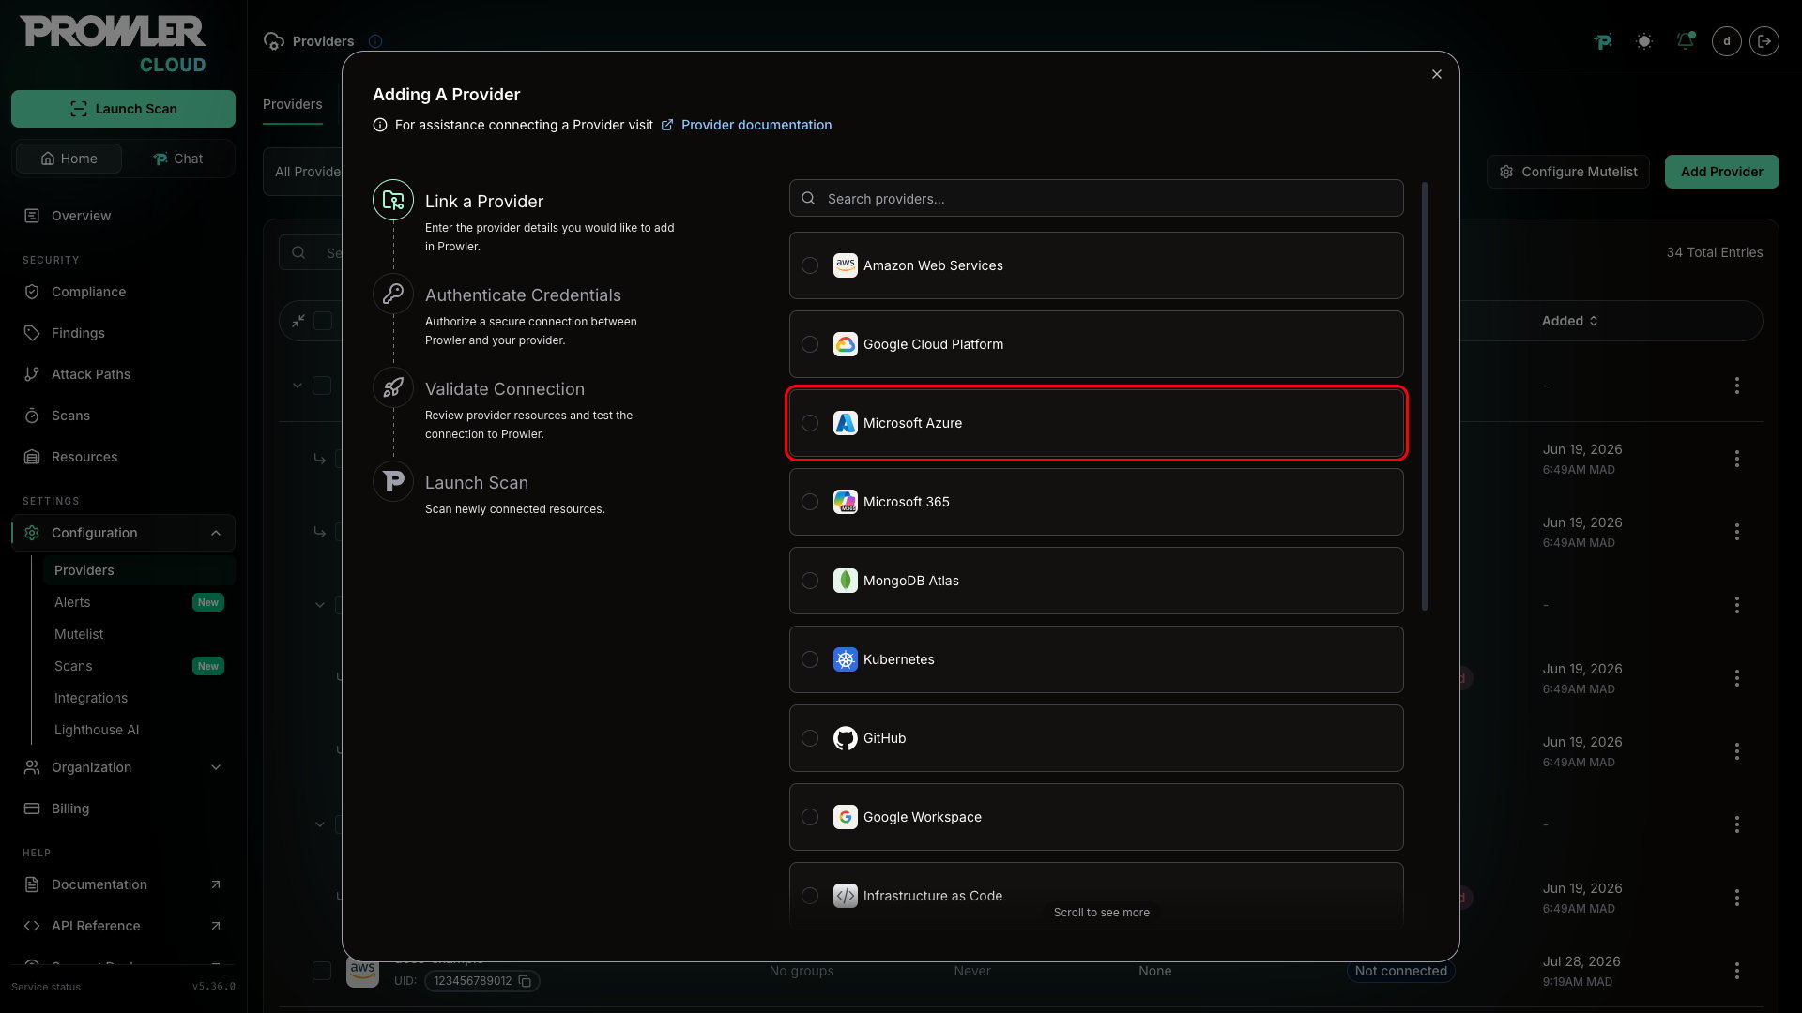This screenshot has height=1013, width=1802.
Task: Click the Providers info icon in header
Action: (x=375, y=41)
